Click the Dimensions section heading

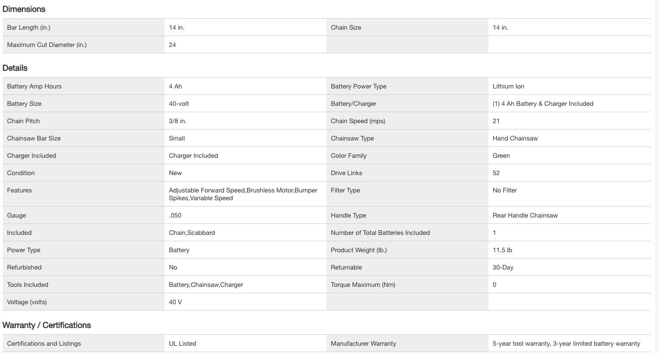pyautogui.click(x=24, y=9)
